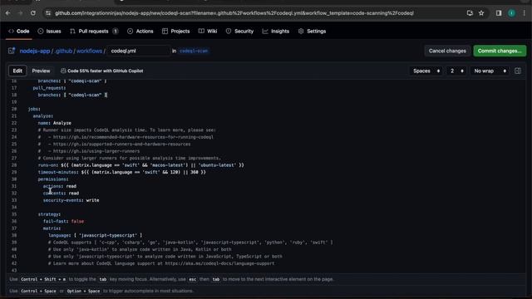This screenshot has height=299, width=532.
Task: Click the language 'javascript-typescript' line
Action: point(96,235)
